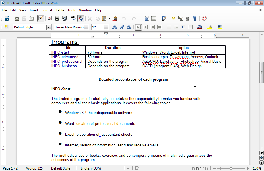Click the Decrease Indent icon
Viewport: 264px width, 171px height.
coord(183,27)
